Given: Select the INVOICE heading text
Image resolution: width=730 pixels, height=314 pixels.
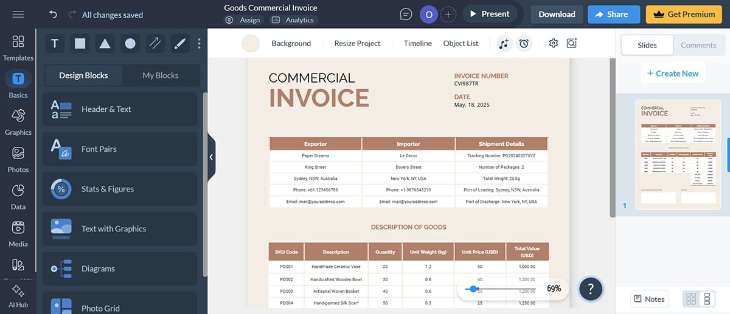Looking at the screenshot, I should tap(319, 98).
